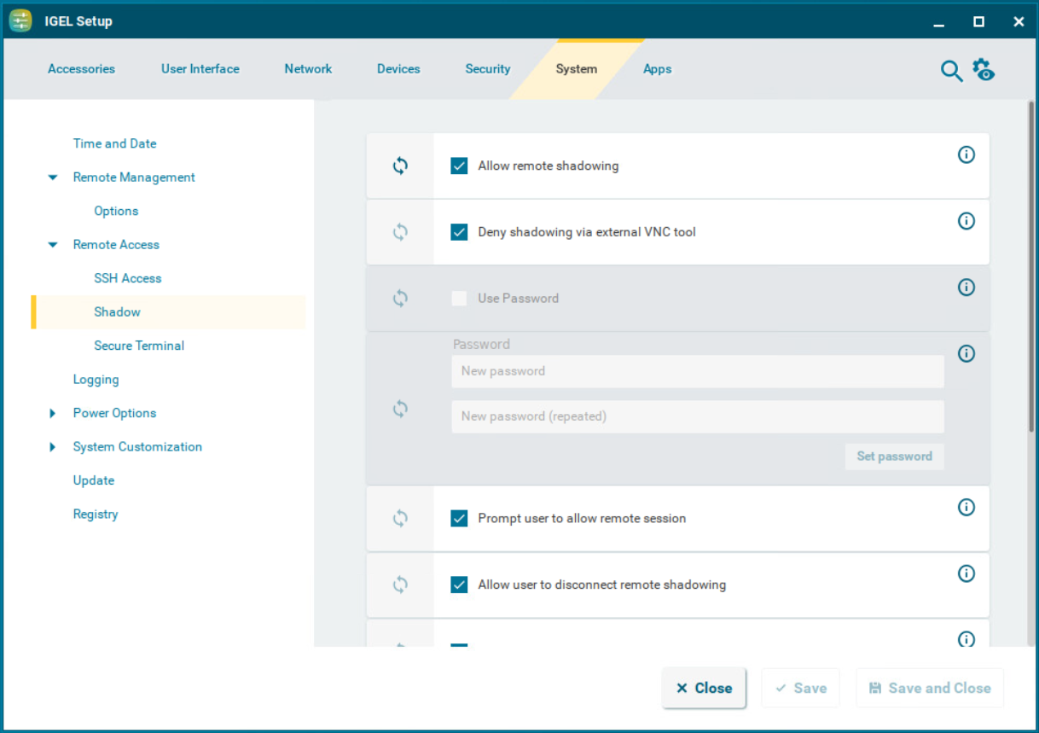
Task: Open the search magnifier icon
Action: pyautogui.click(x=951, y=71)
